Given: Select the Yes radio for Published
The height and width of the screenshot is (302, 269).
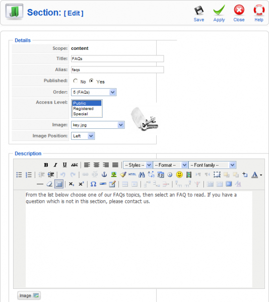Looking at the screenshot, I should [x=91, y=81].
